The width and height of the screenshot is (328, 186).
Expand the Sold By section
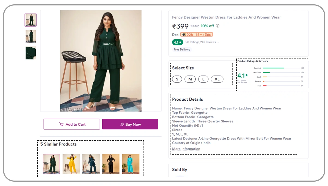179,169
